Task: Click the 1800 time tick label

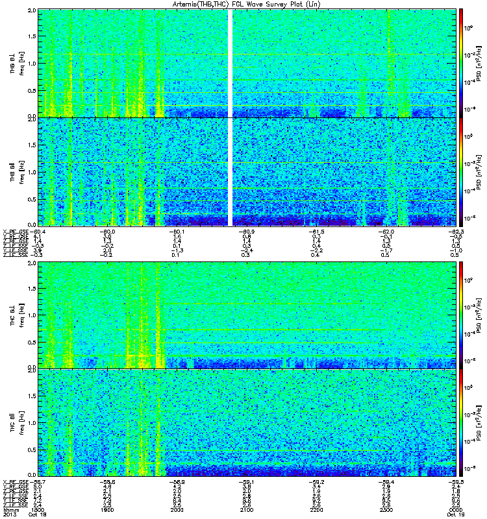Action: 38,510
